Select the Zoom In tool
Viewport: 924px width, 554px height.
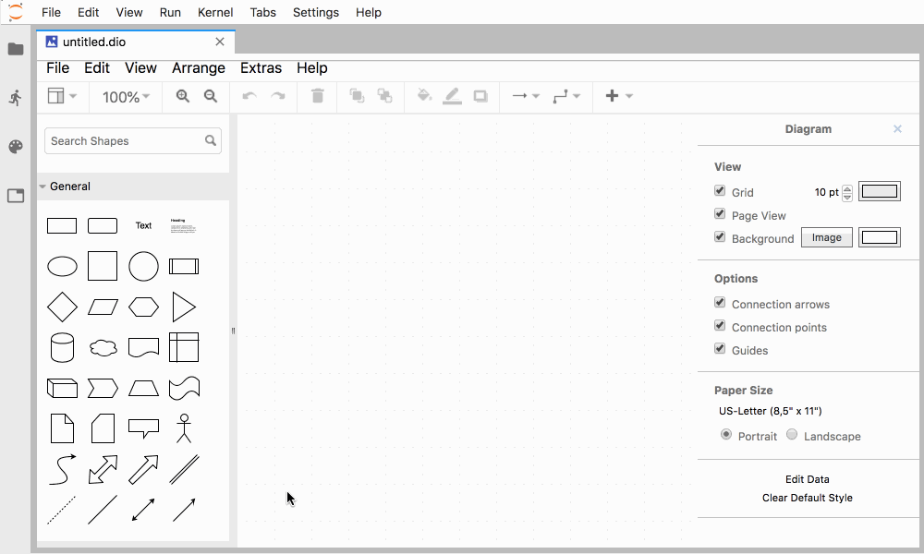pyautogui.click(x=182, y=96)
